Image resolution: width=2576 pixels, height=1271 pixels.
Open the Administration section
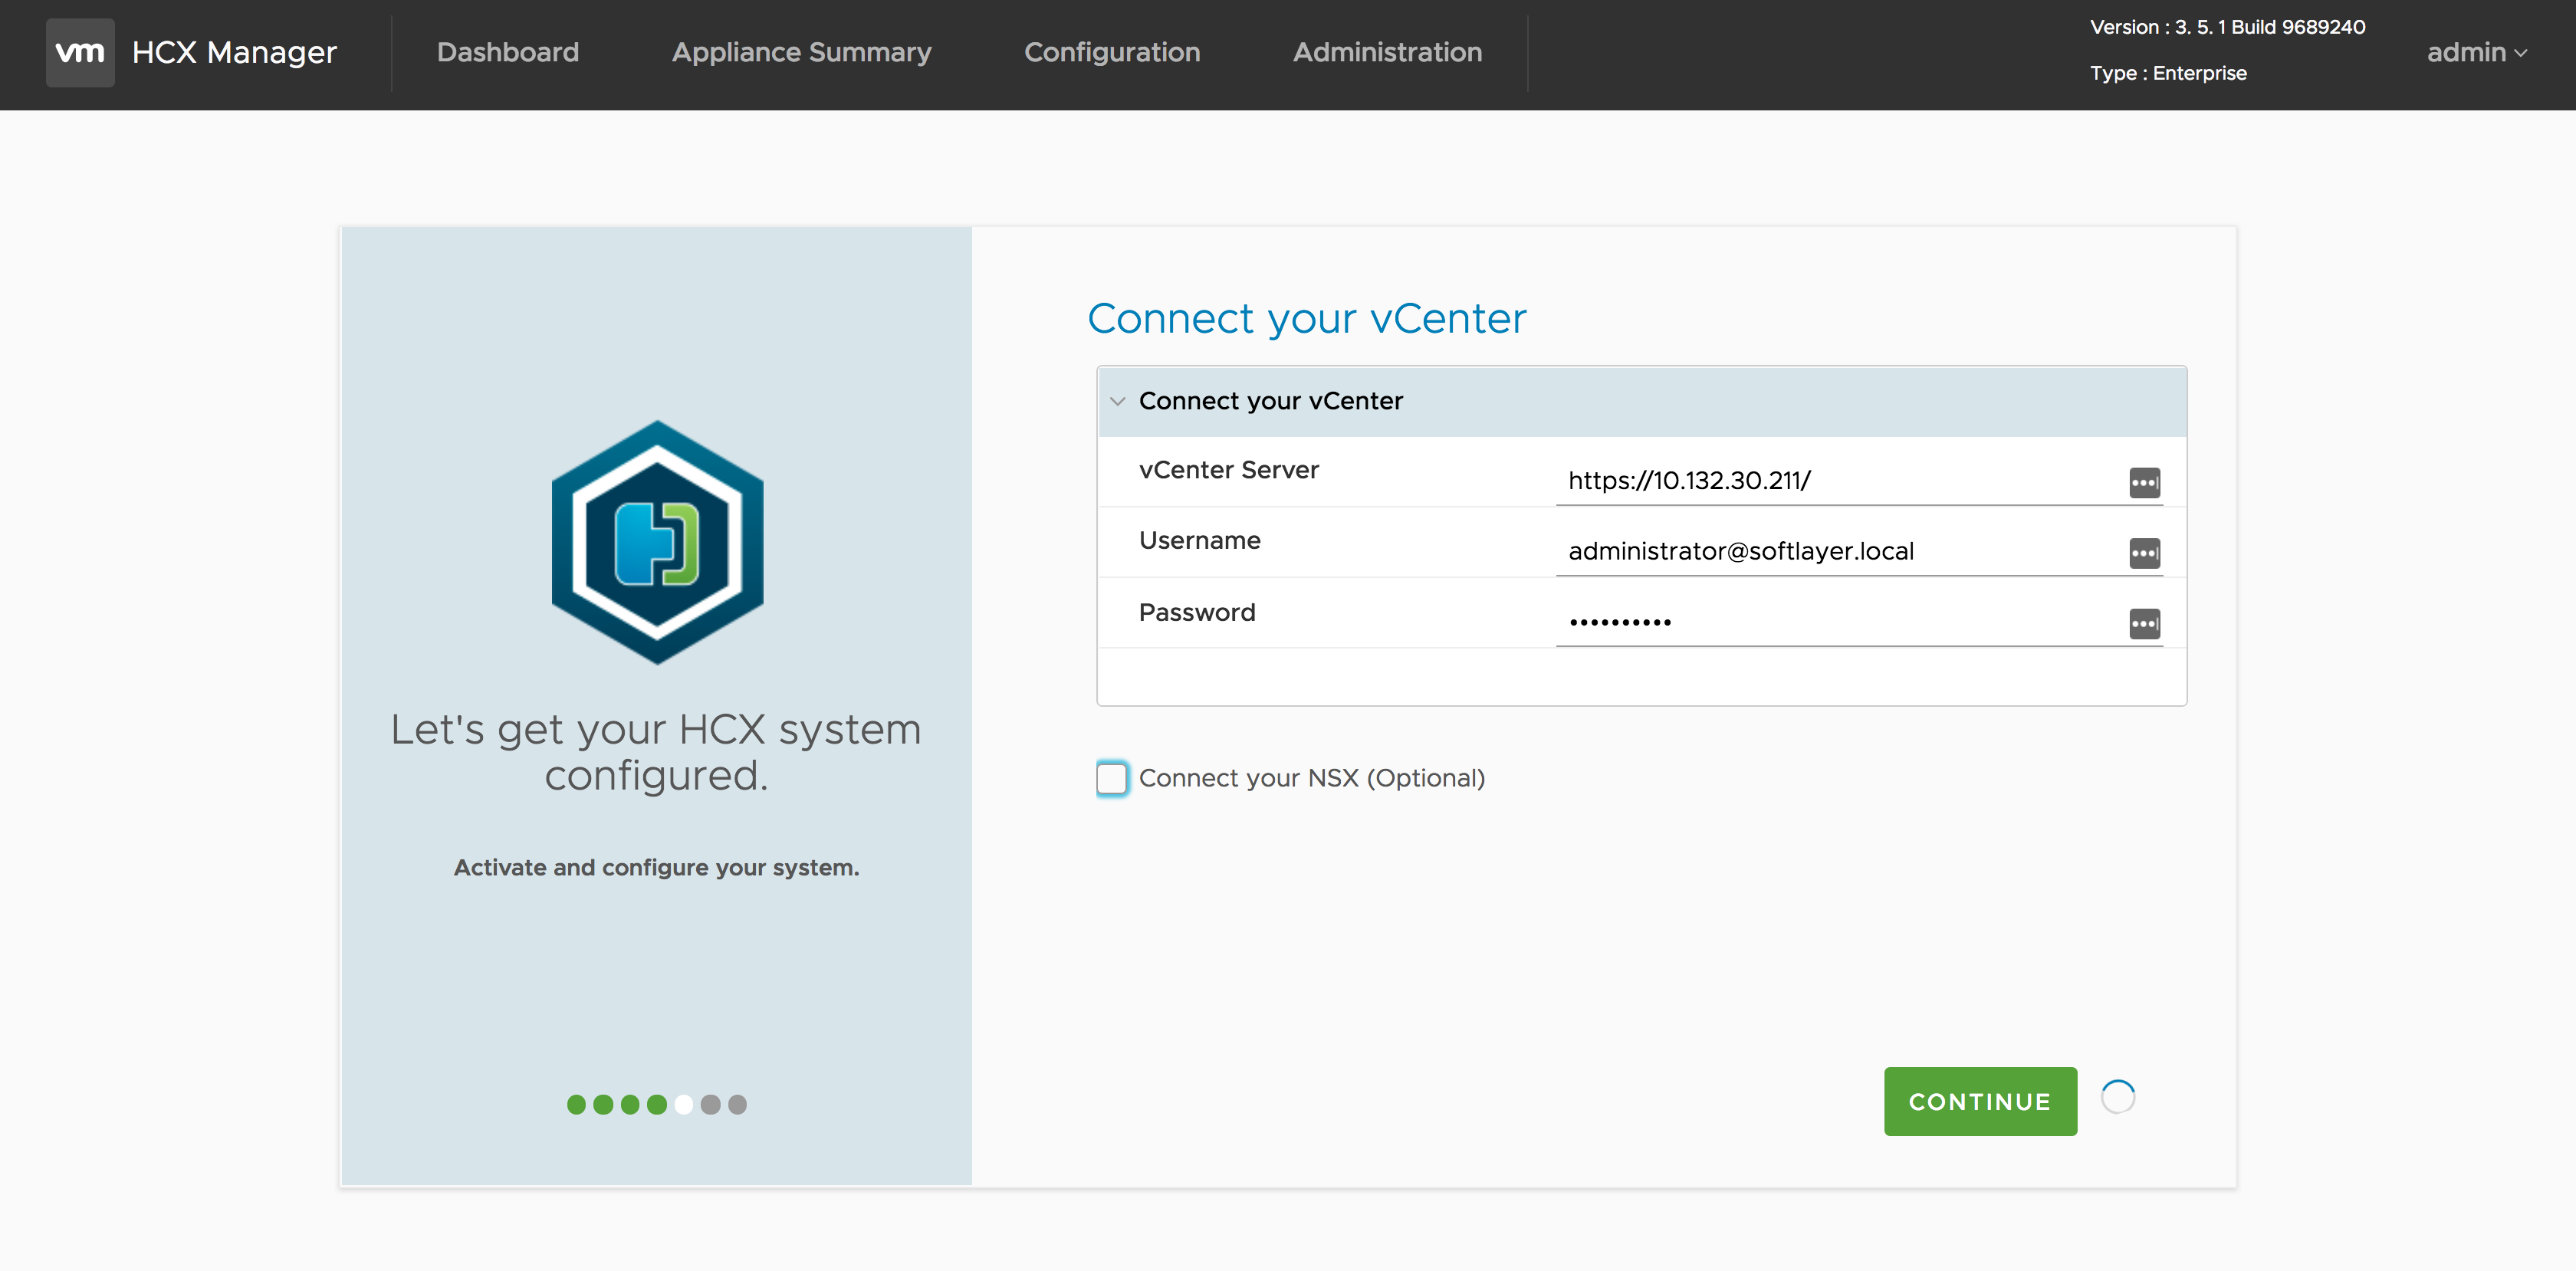point(1387,52)
